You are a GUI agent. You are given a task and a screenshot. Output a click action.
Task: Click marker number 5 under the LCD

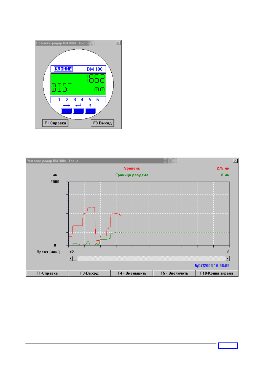90,100
